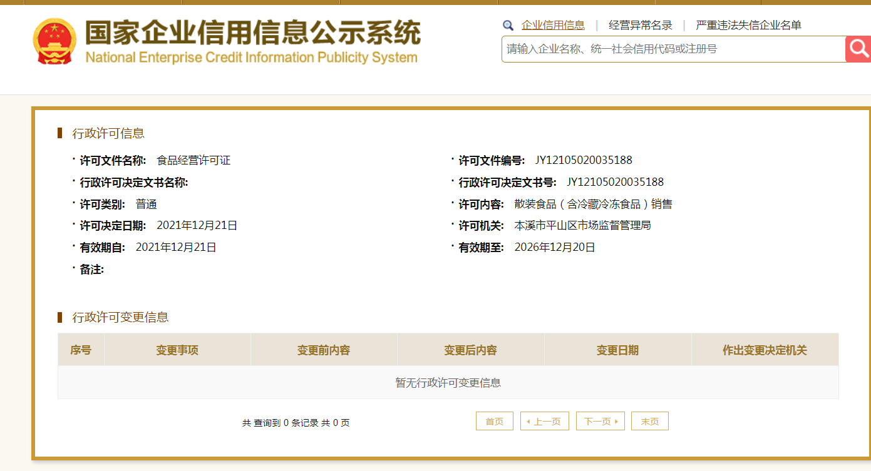Click the 备注 label
The height and width of the screenshot is (471, 871).
[91, 270]
